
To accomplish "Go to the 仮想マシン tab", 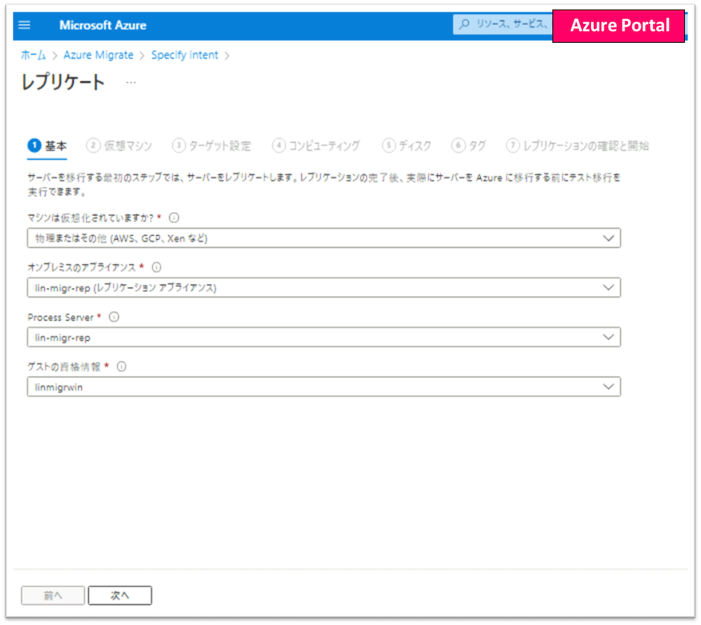I will coord(119,146).
